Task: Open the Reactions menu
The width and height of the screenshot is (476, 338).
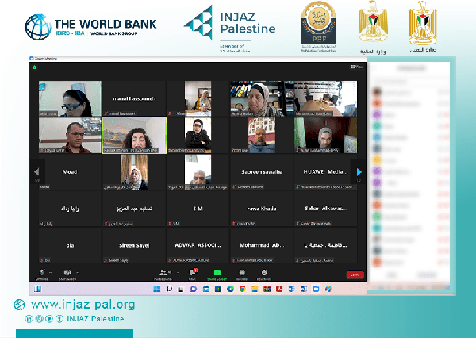Action: click(x=264, y=275)
